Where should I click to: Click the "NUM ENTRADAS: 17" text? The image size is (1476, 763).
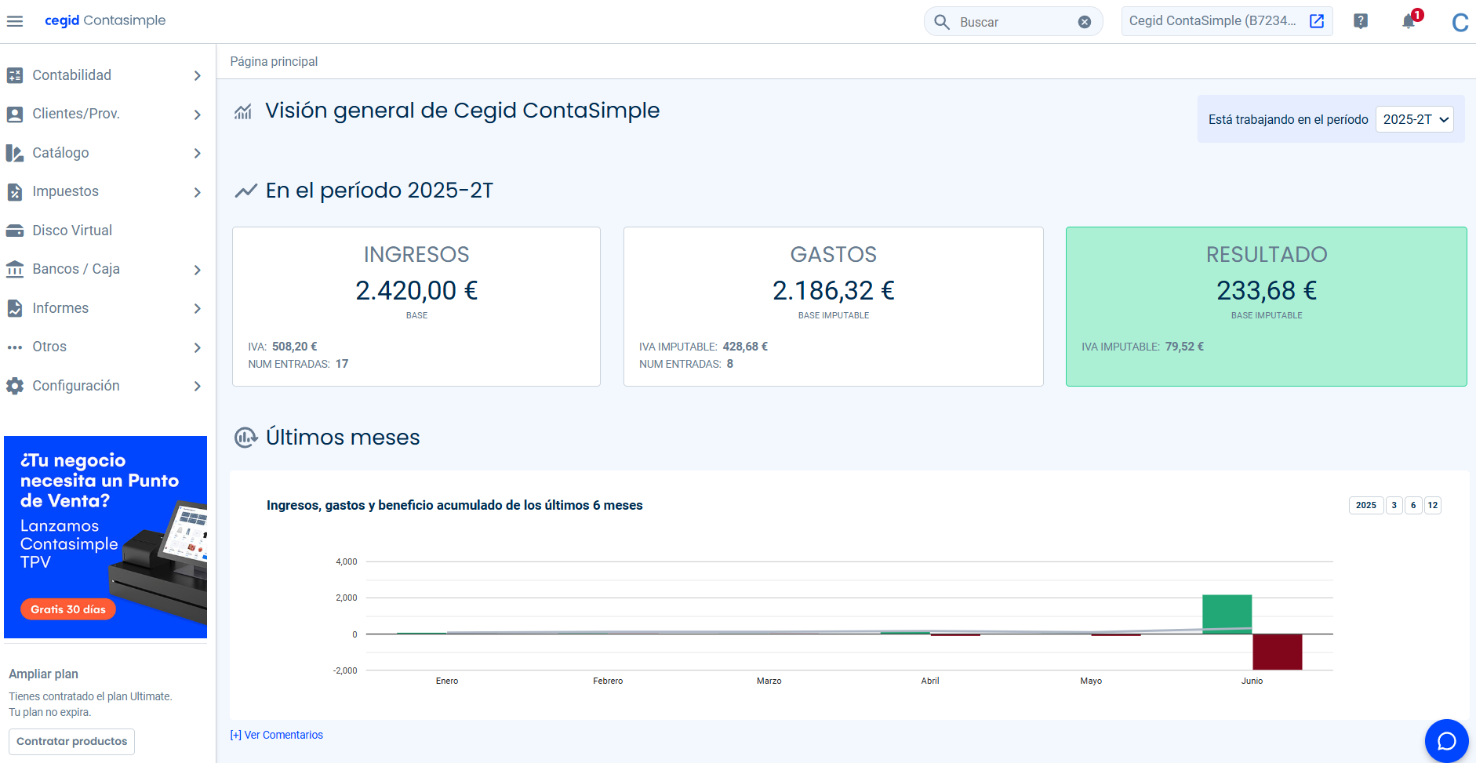click(298, 364)
